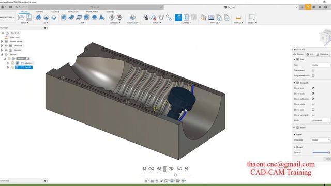The height and width of the screenshot is (186, 331).
Task: Click the help question mark icon
Action: click(x=326, y=7)
